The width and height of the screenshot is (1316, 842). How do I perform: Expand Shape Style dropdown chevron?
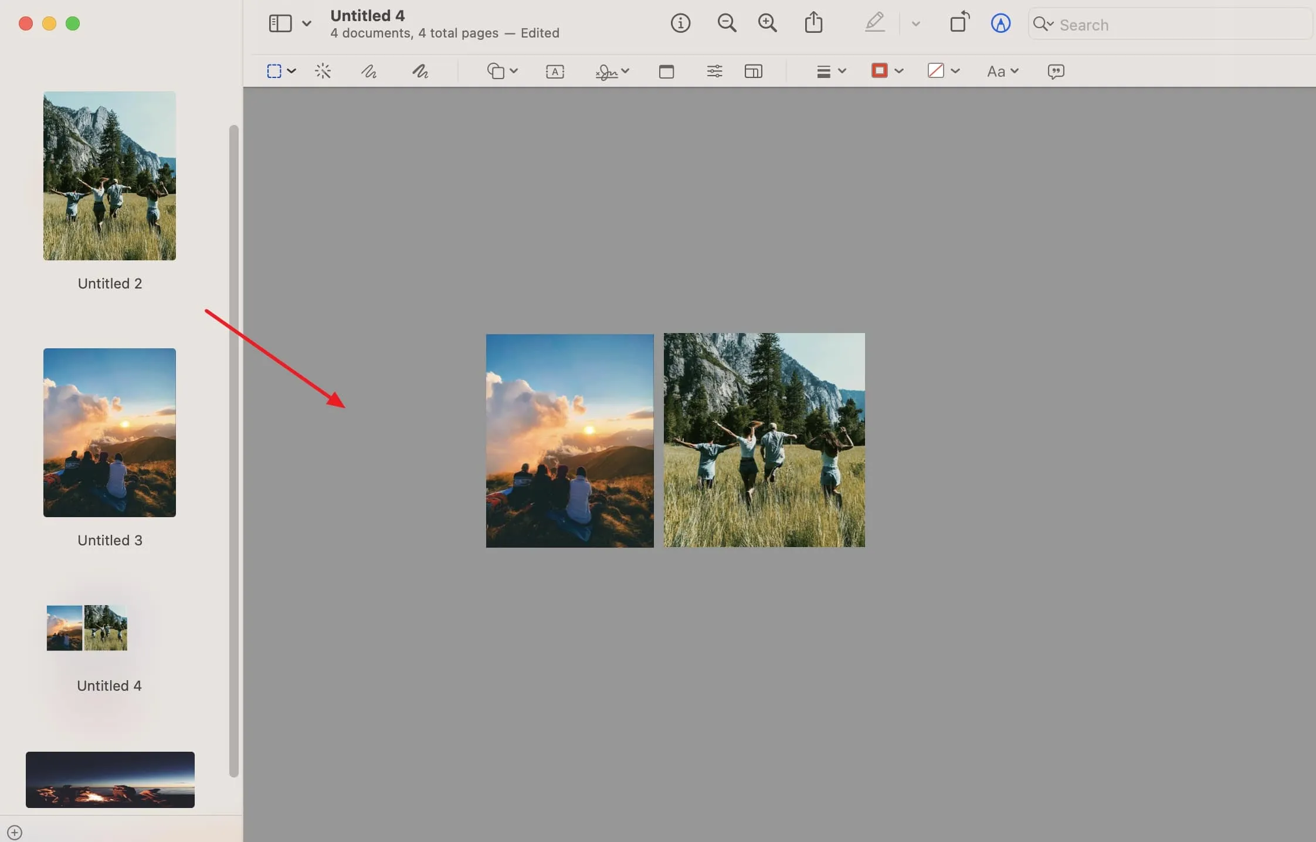842,72
